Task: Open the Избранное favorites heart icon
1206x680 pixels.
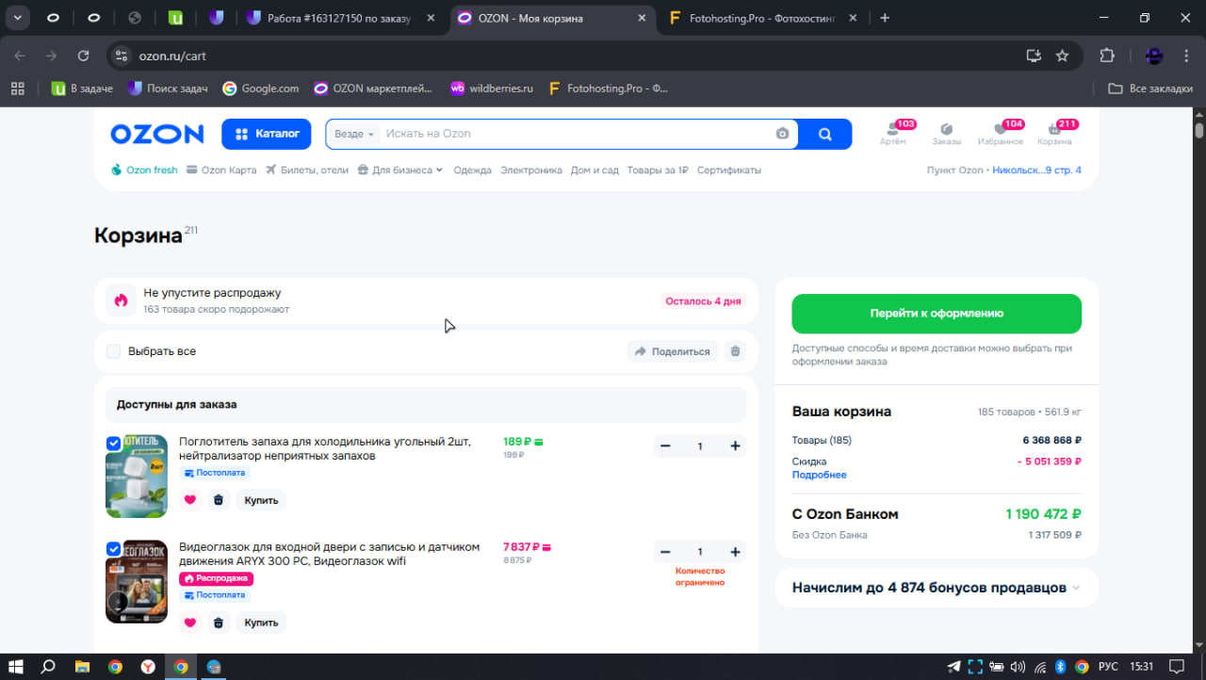Action: (1000, 130)
